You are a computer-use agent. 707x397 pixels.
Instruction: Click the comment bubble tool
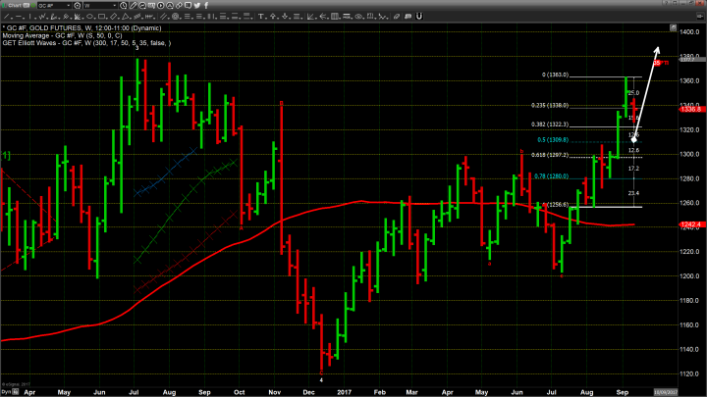[x=408, y=17]
